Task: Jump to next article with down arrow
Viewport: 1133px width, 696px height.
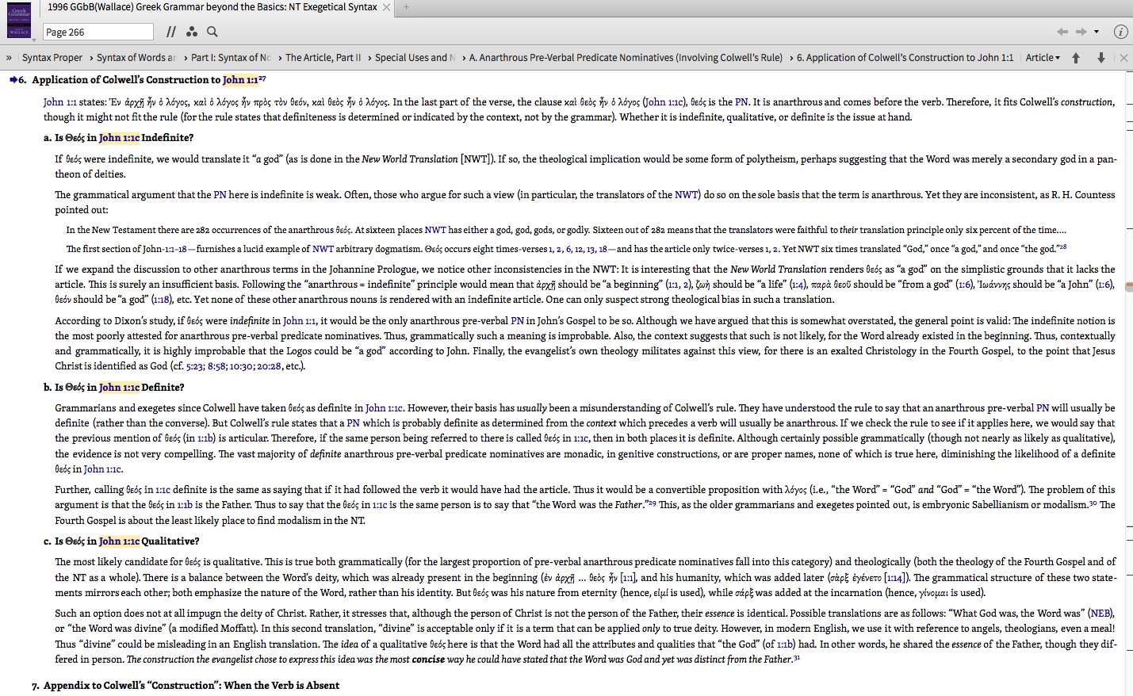Action: [x=1101, y=58]
